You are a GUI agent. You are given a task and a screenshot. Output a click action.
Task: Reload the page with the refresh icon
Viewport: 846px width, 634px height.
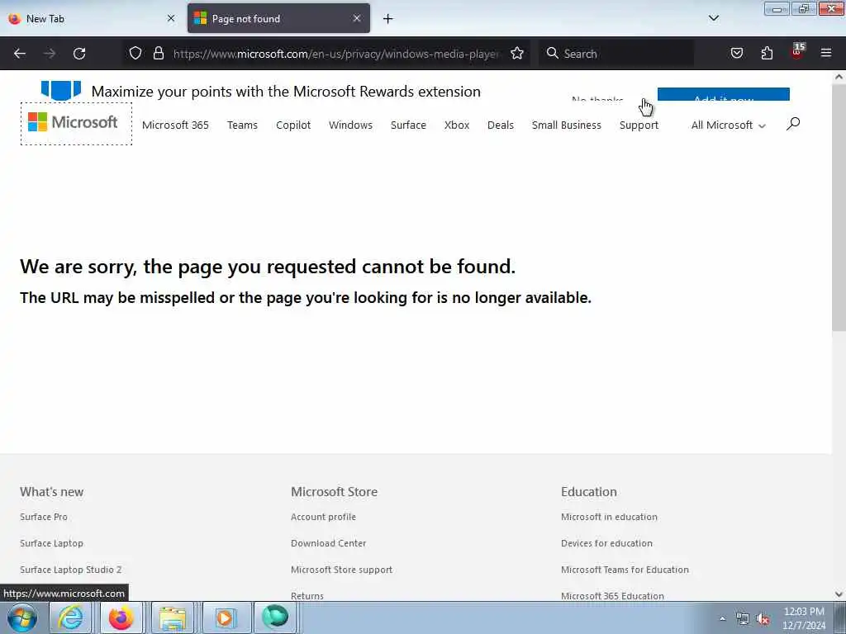[79, 54]
